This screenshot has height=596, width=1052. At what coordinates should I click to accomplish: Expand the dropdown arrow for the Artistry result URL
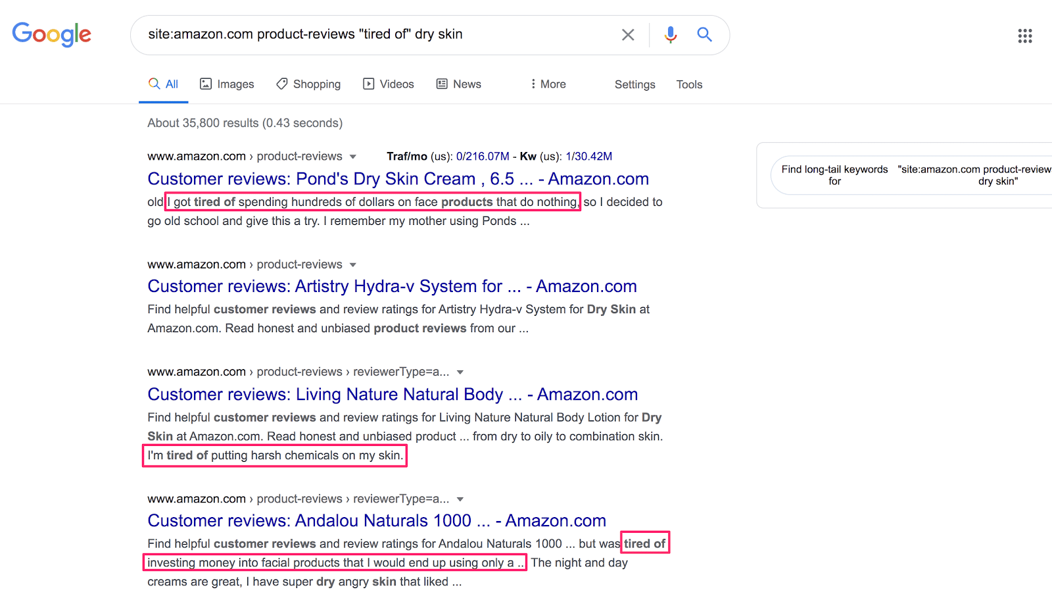point(353,264)
